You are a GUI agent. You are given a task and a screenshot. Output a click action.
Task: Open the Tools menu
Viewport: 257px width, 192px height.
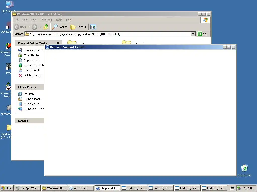[x=59, y=20]
